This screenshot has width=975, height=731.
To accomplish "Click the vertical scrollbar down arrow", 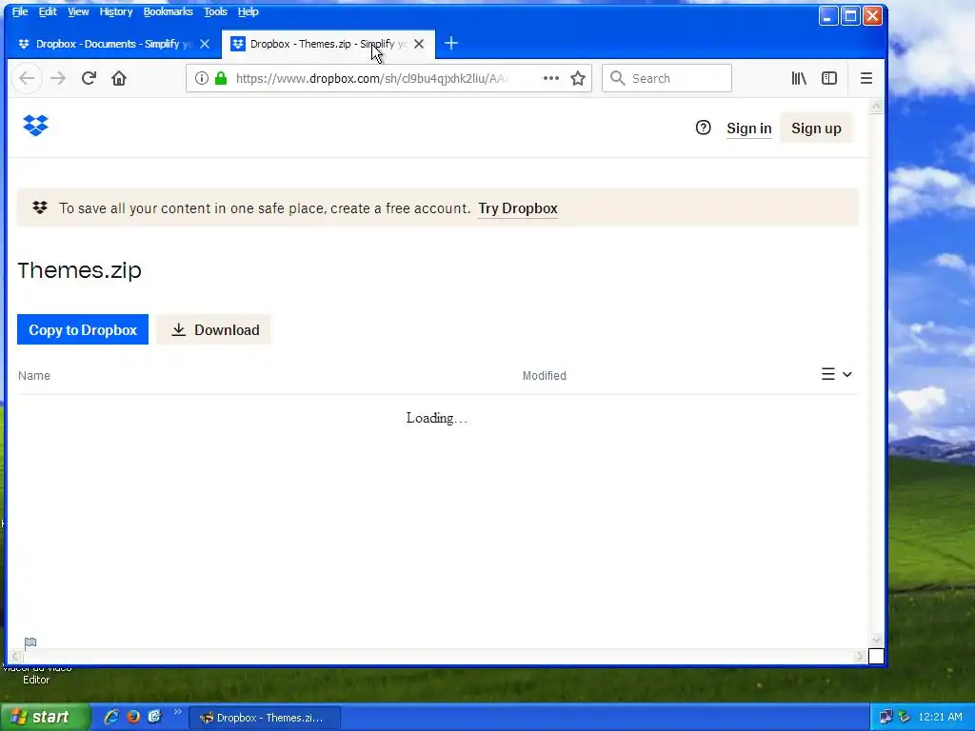I will click(876, 640).
